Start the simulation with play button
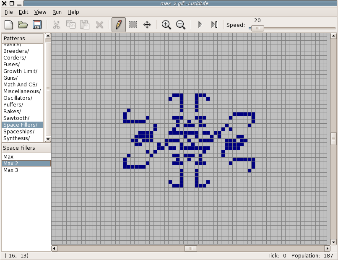This screenshot has width=338, height=260. 200,25
